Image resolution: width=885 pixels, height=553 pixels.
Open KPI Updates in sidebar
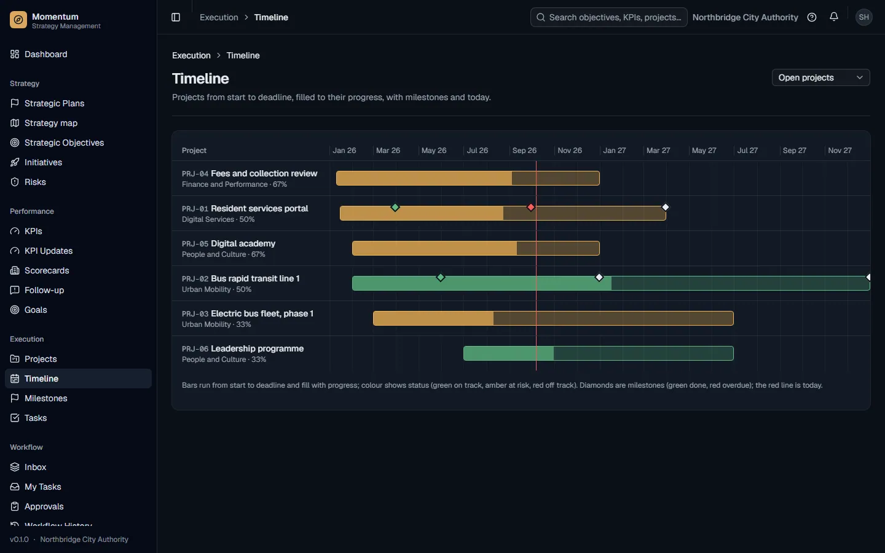point(78,251)
